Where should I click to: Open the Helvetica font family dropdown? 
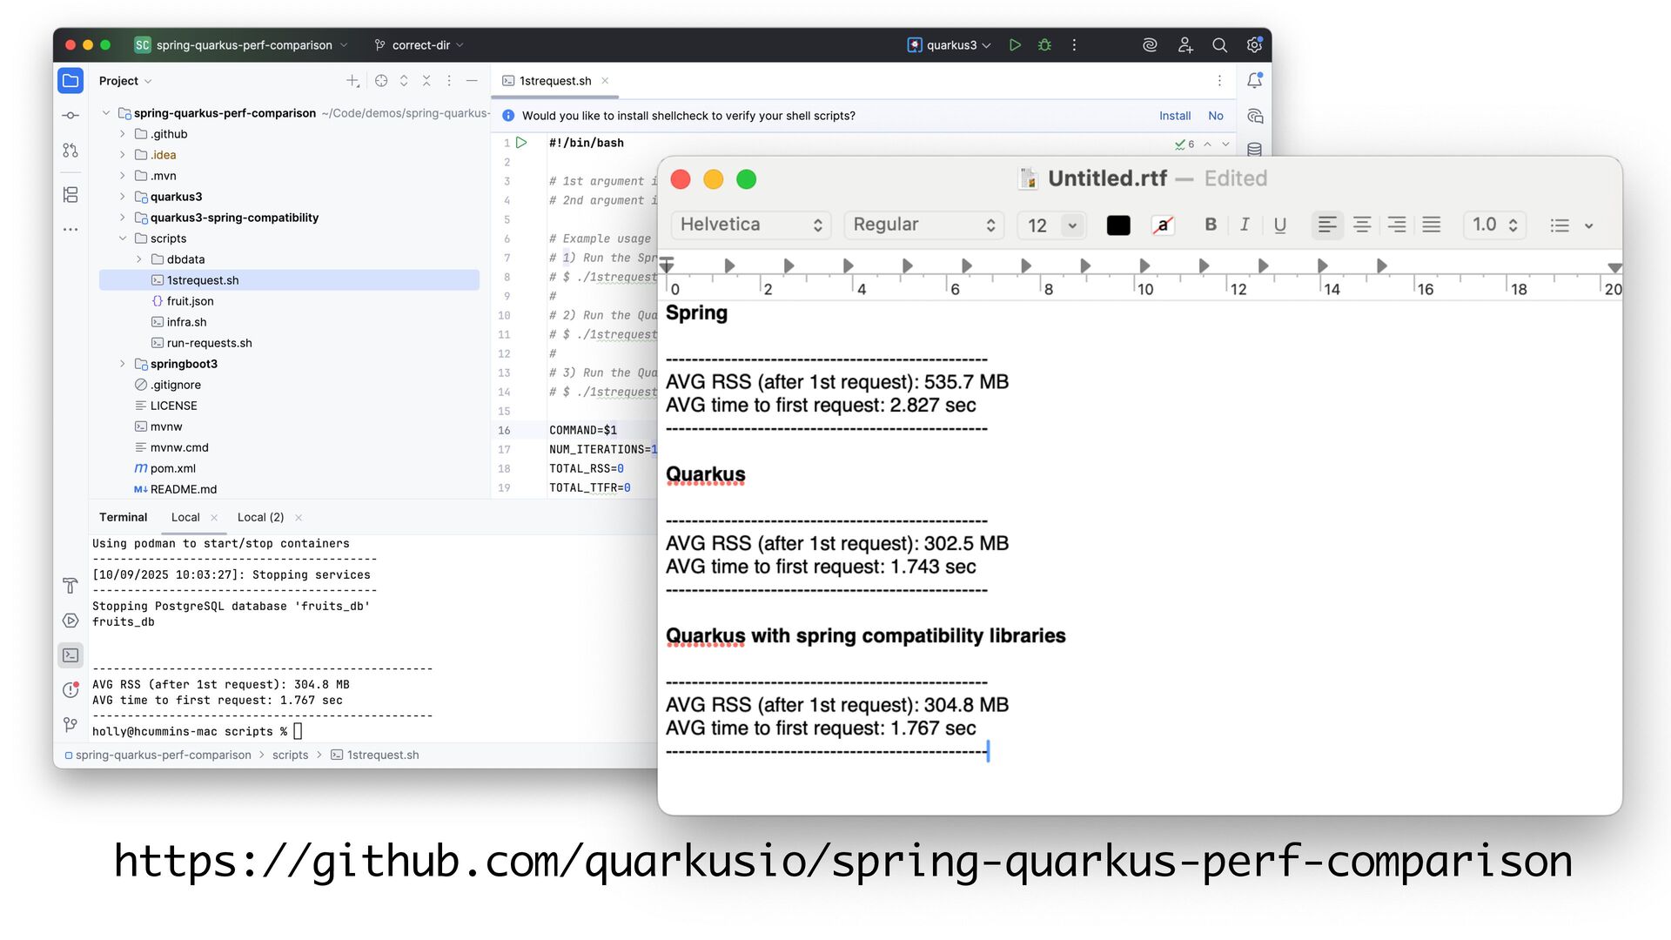[x=750, y=225]
